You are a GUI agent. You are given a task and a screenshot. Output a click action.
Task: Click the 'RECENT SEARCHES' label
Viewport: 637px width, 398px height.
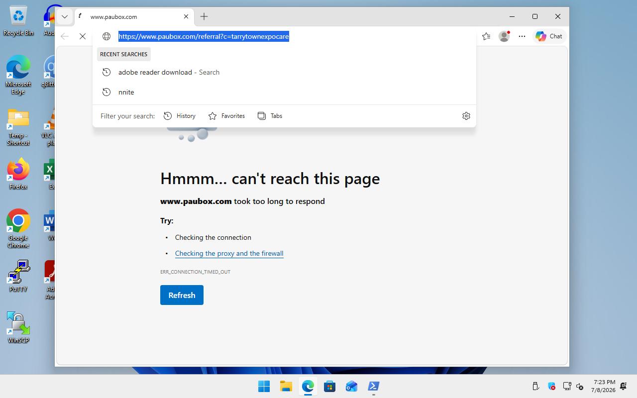point(123,54)
